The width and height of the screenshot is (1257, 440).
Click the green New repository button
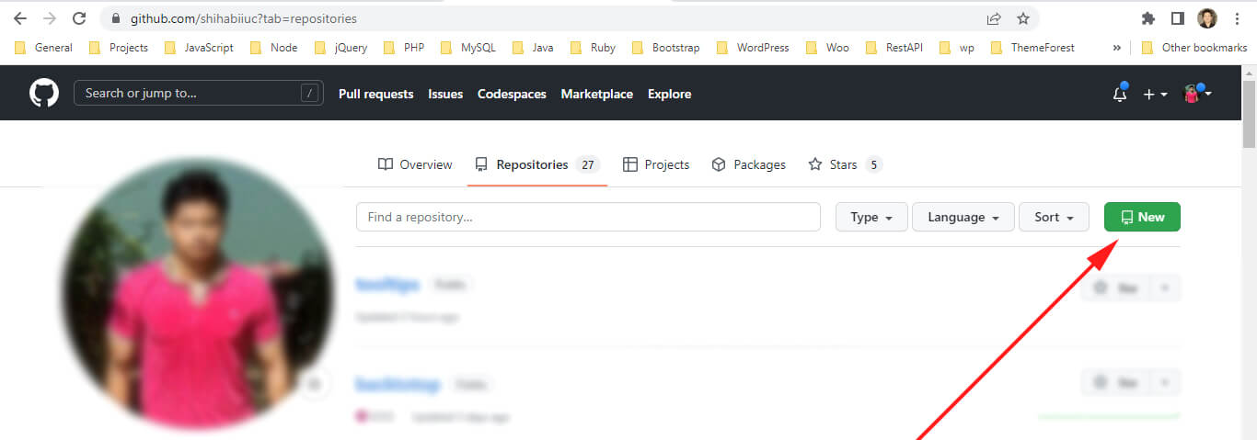pyautogui.click(x=1142, y=217)
